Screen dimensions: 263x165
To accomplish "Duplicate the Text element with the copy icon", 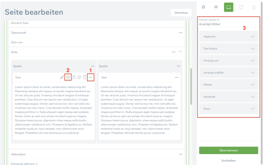I will [x=79, y=78].
